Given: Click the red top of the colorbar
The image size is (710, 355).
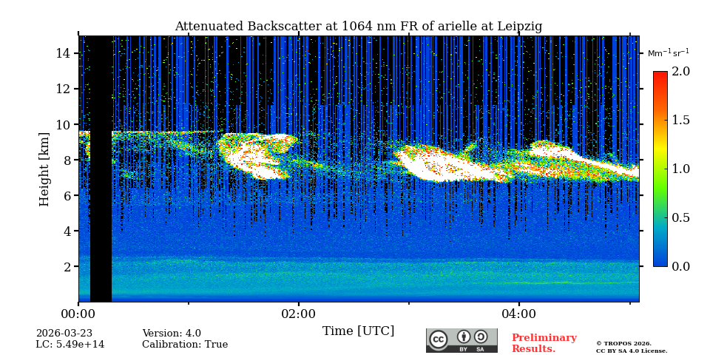Looking at the screenshot, I should click(660, 76).
